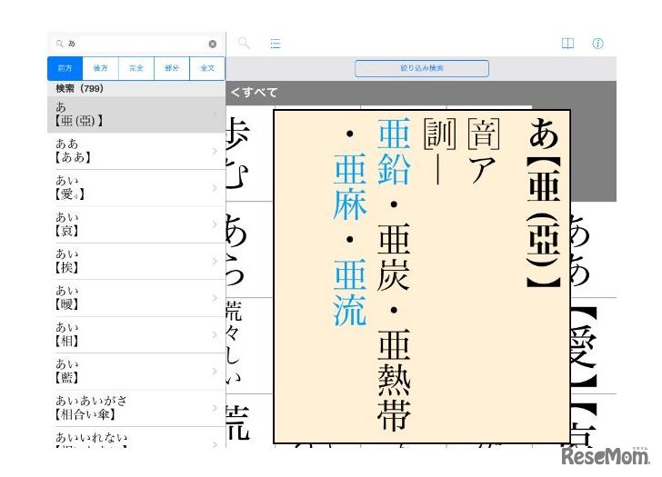
Task: Click the magnifier icon in the toolbar
Action: click(x=244, y=43)
